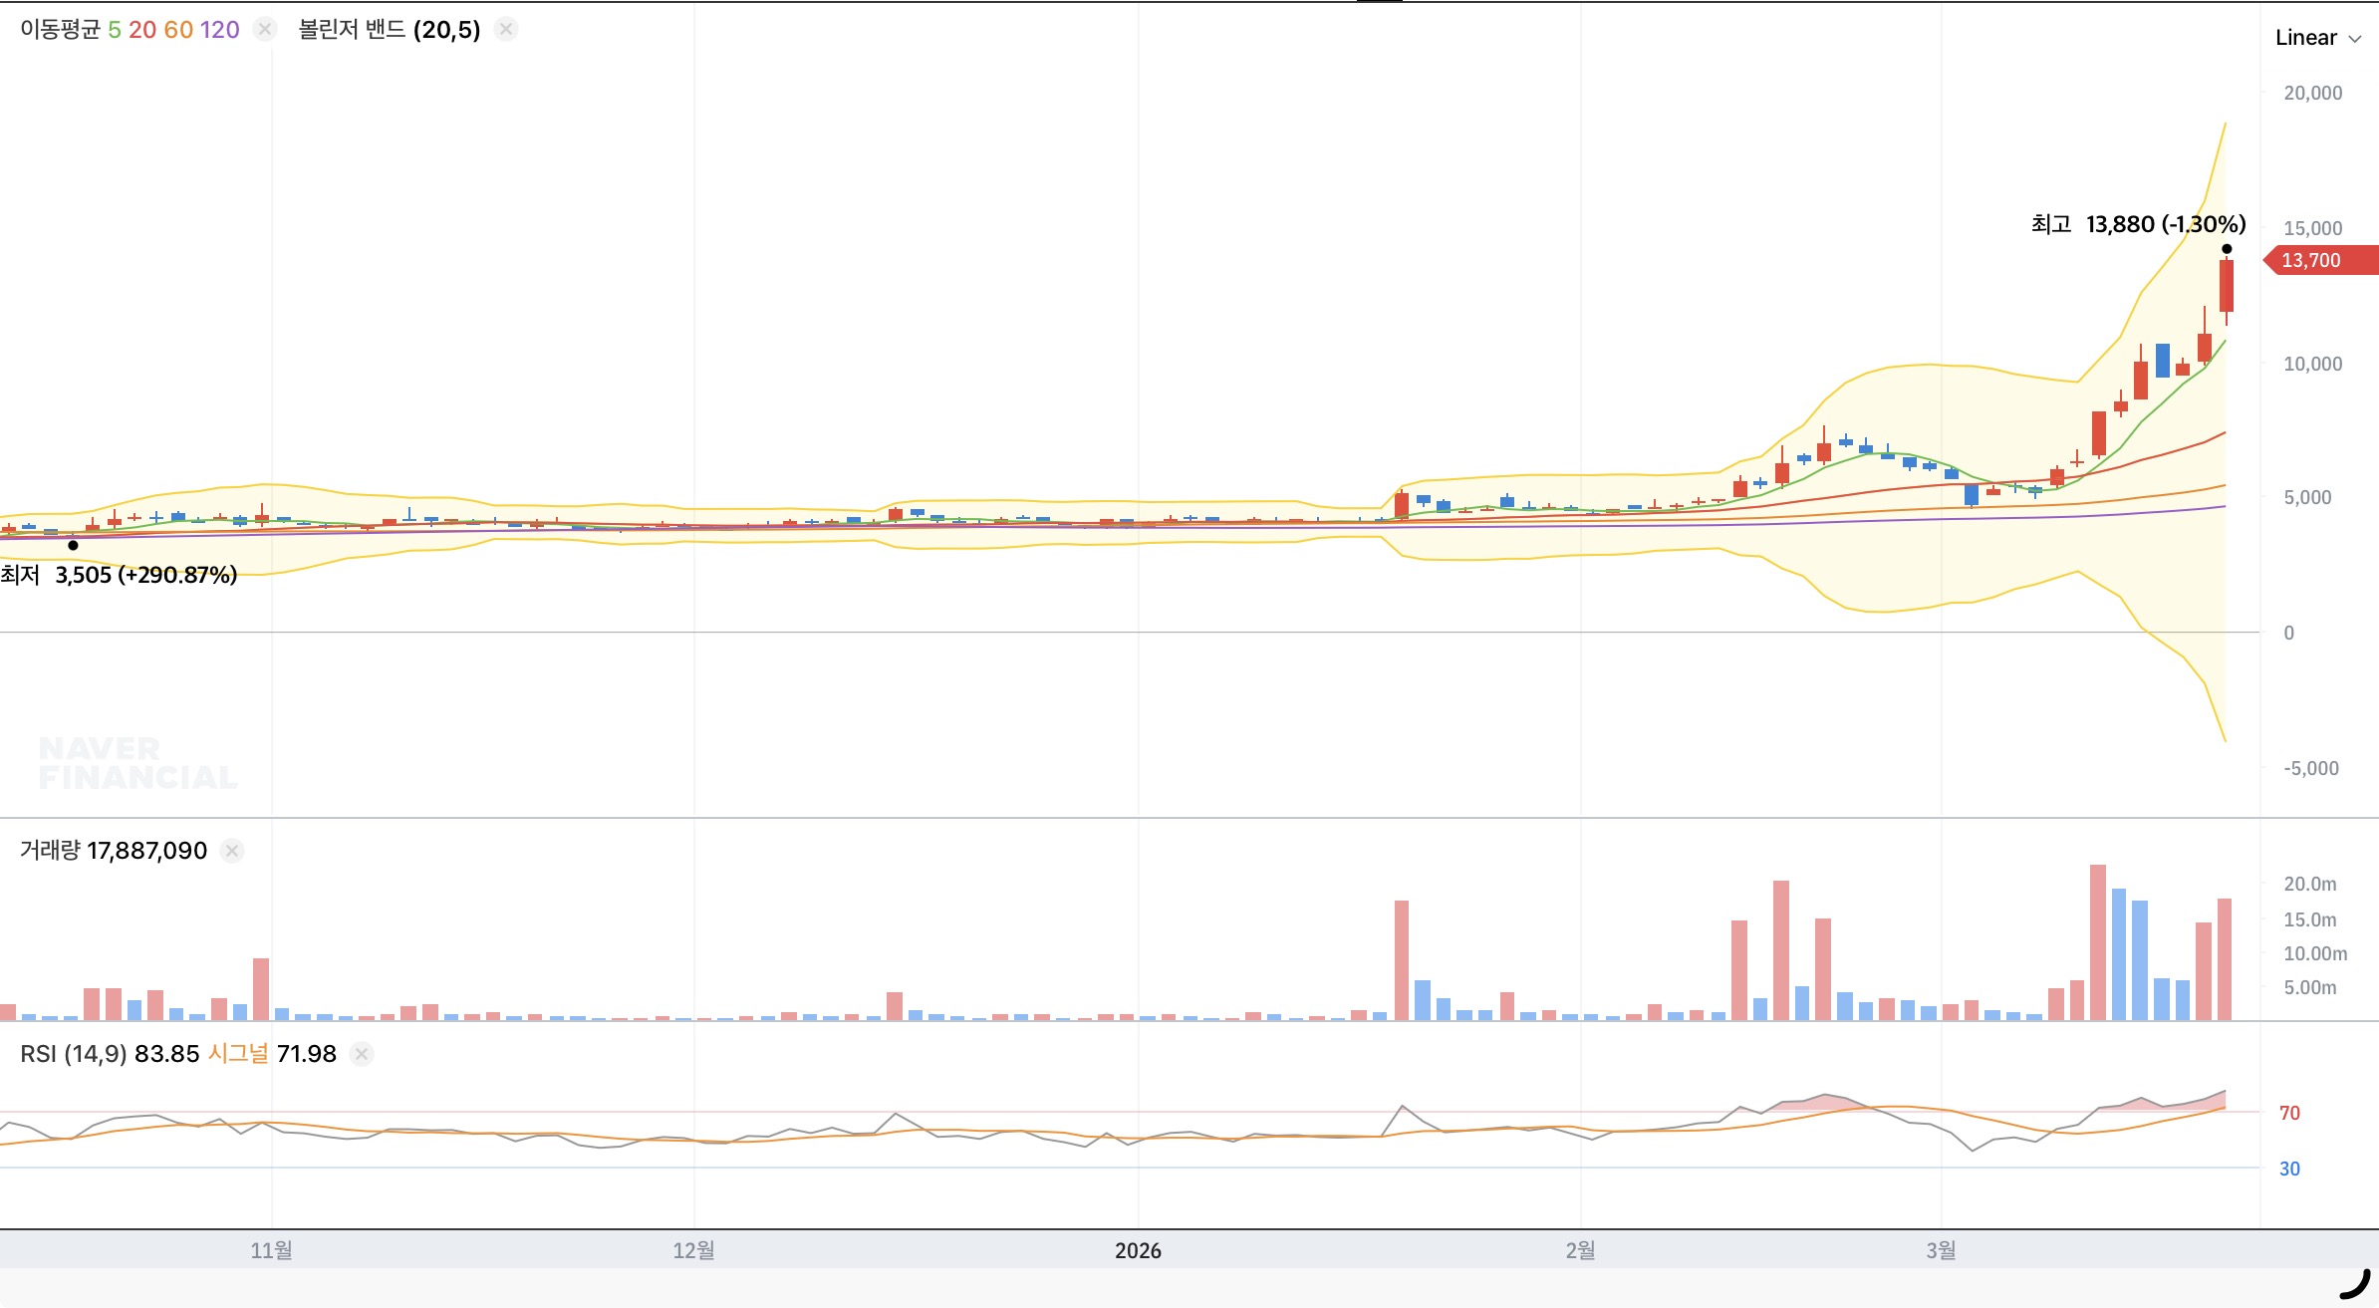This screenshot has height=1308, width=2379.
Task: Click the 거래량 17,887,090 volume label
Action: (x=113, y=851)
